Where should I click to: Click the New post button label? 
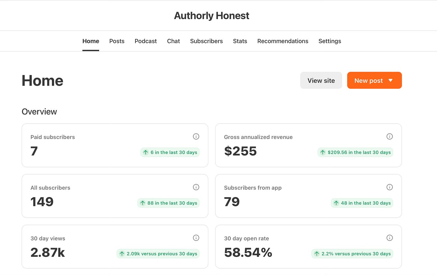(x=369, y=81)
